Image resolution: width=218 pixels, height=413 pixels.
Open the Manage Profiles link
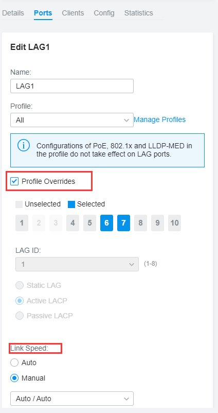159,119
